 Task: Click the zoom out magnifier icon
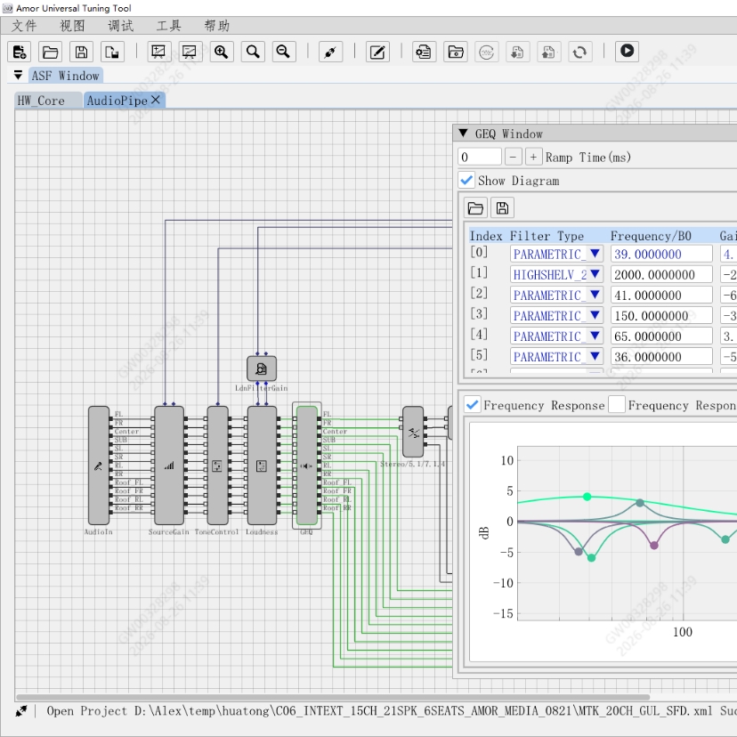(x=283, y=52)
